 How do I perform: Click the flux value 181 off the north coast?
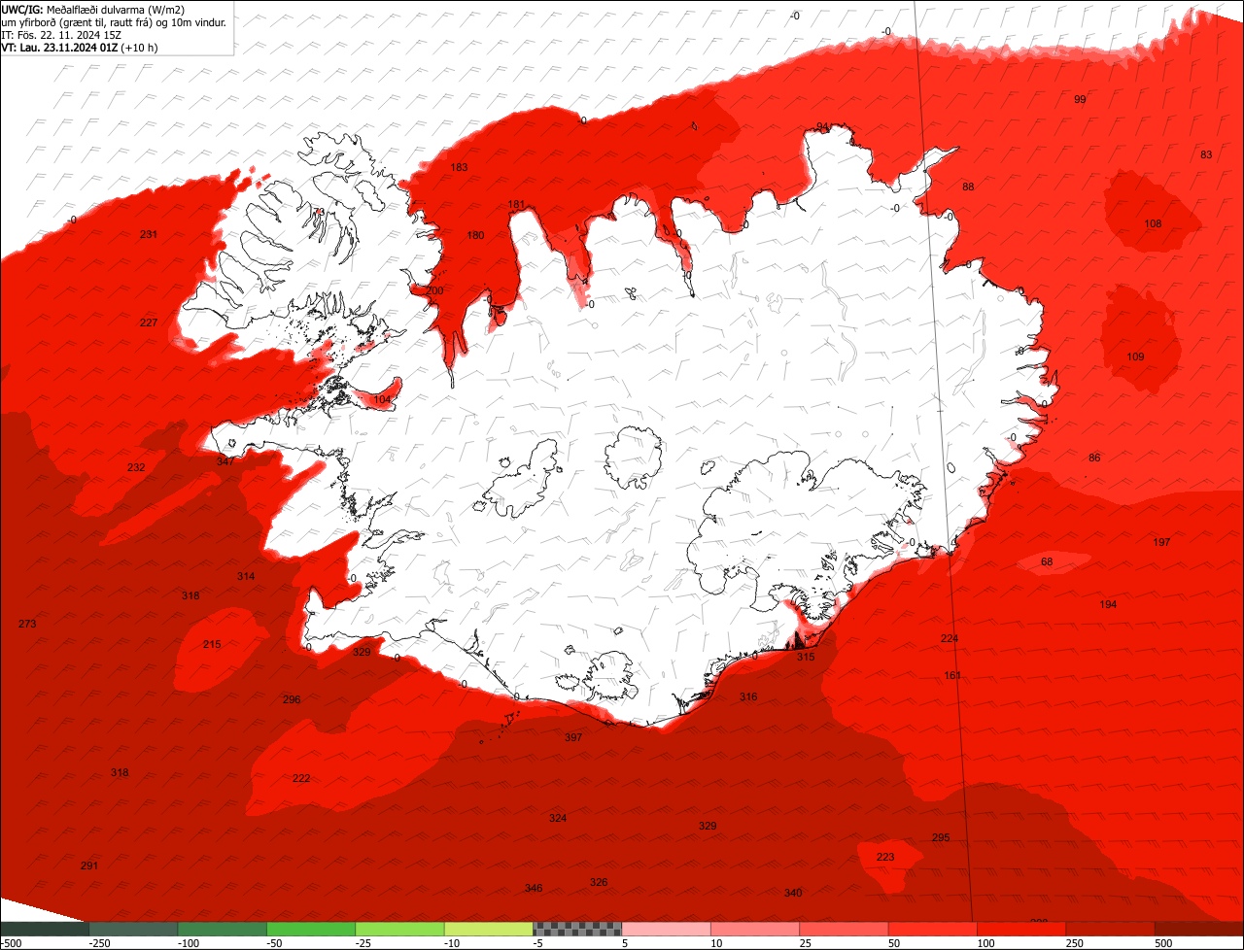coord(516,204)
